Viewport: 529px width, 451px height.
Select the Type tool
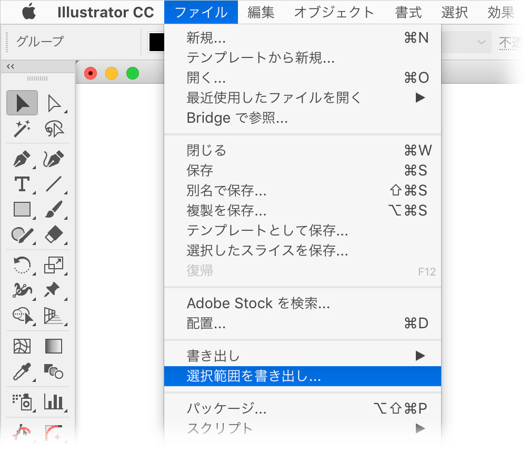tap(22, 184)
